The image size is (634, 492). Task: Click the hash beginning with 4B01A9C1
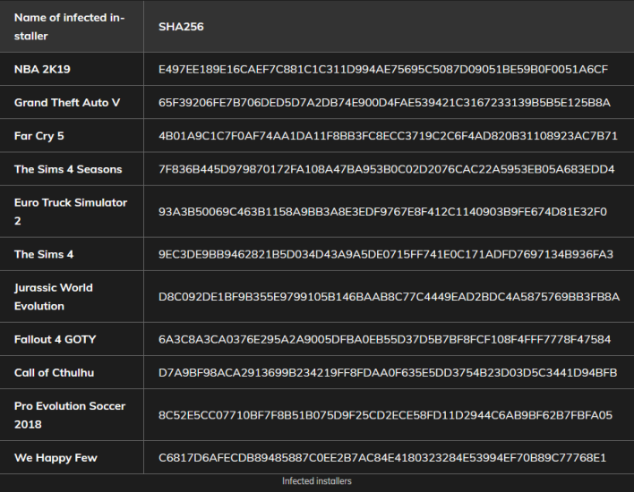(388, 136)
